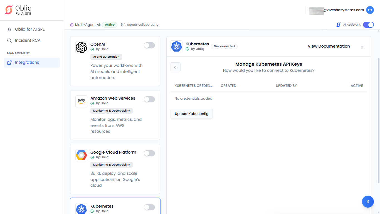Click the Kubernetes logo in detail panel header

tap(176, 46)
